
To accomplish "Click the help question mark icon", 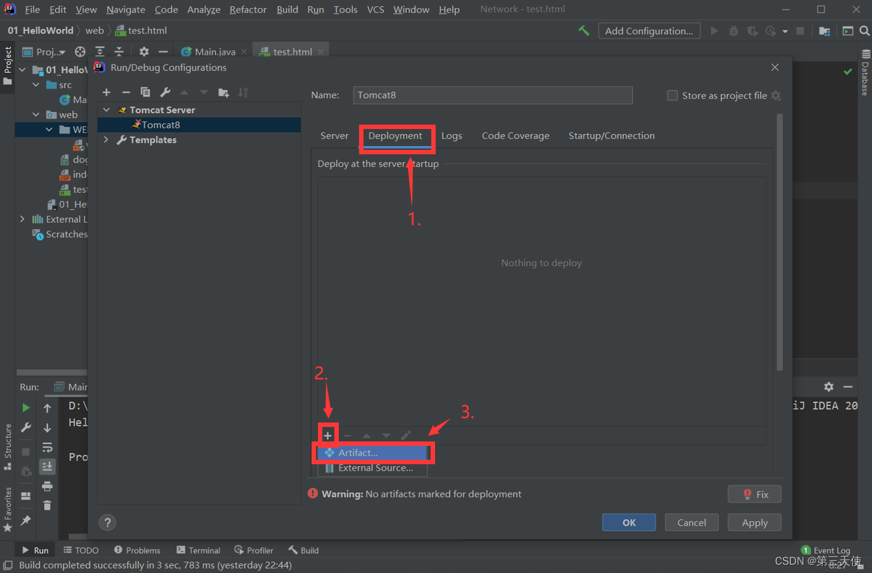I will (x=108, y=522).
